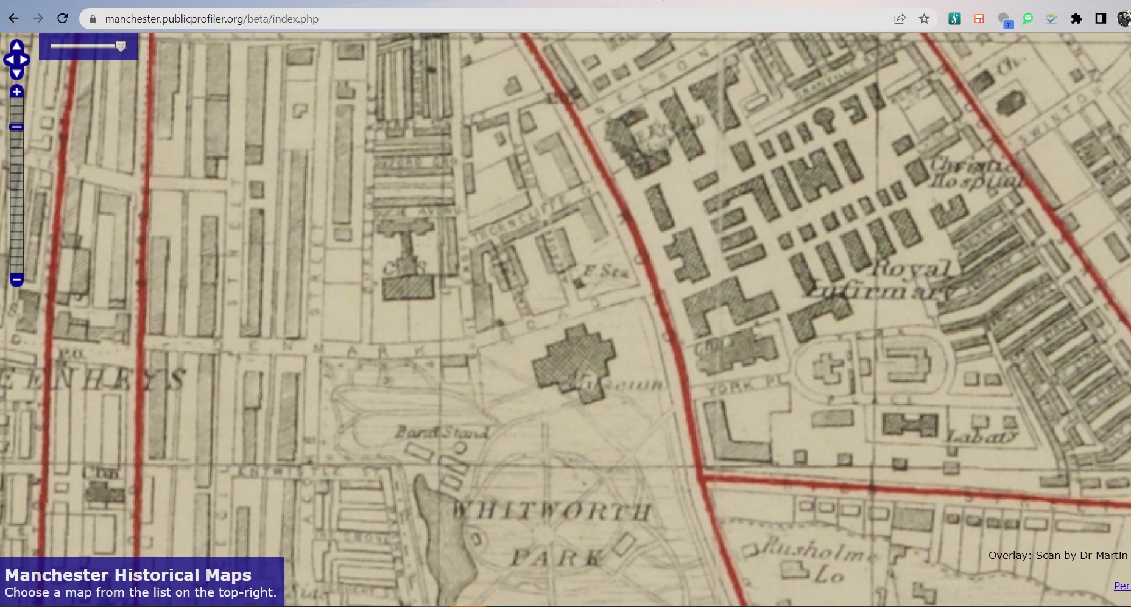The image size is (1131, 607).
Task: Open the green mail search extension
Action: tap(1028, 18)
